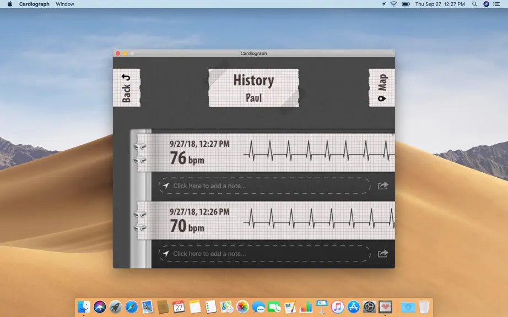The height and width of the screenshot is (317, 508).
Task: Check the battery status icon
Action: (x=406, y=4)
